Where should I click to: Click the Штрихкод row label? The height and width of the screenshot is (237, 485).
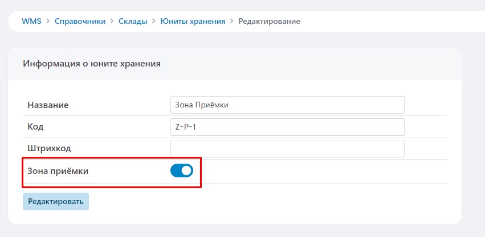[x=49, y=148]
